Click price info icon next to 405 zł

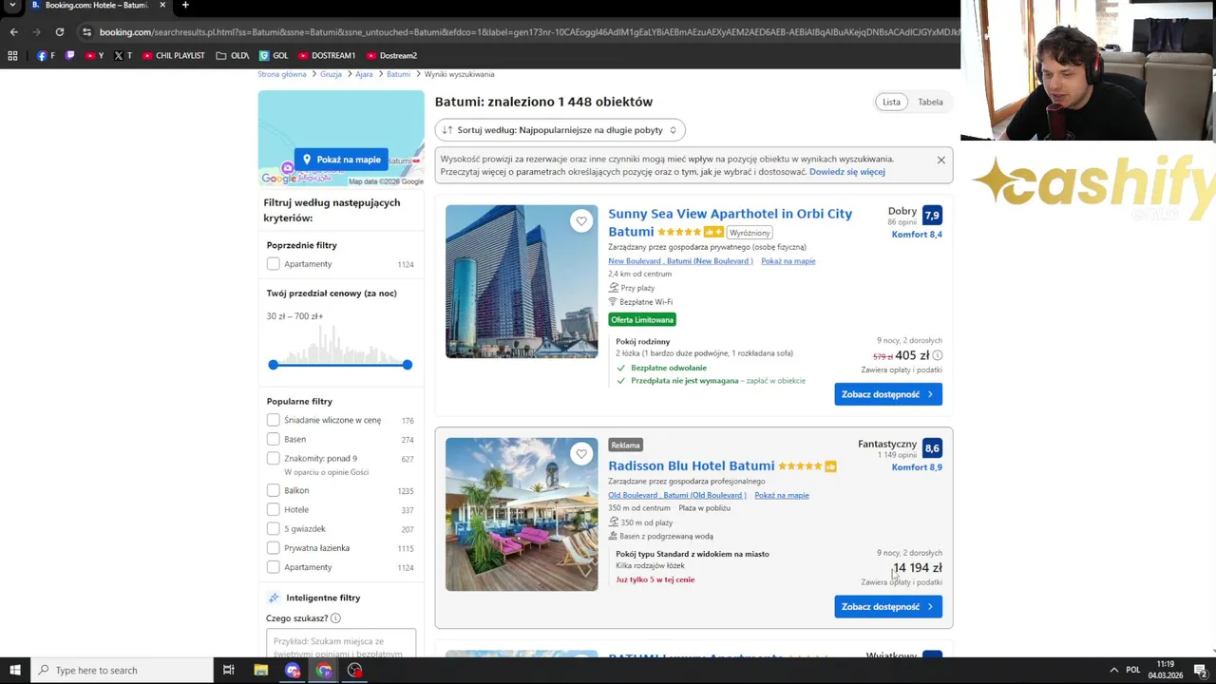937,355
